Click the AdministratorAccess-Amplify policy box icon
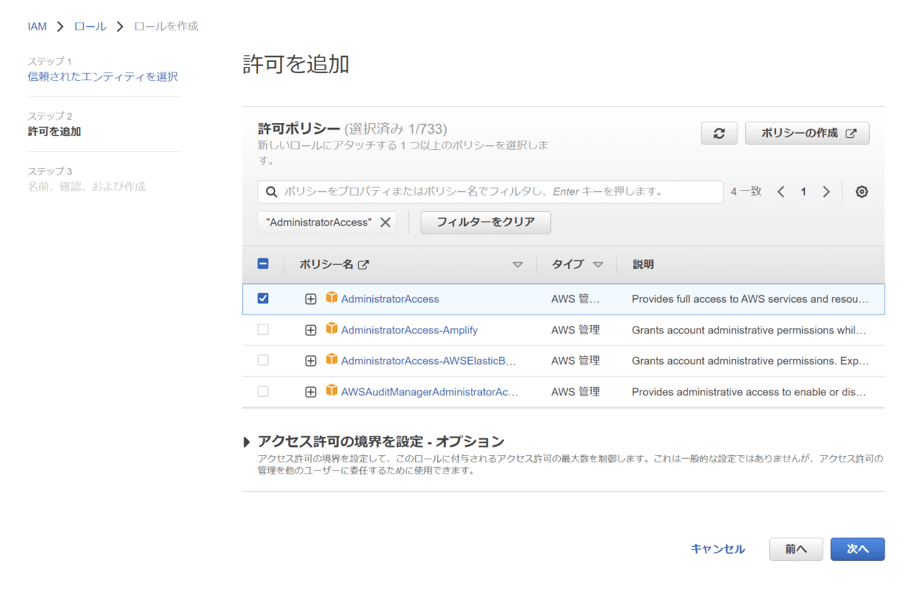This screenshot has width=912, height=596. point(332,329)
